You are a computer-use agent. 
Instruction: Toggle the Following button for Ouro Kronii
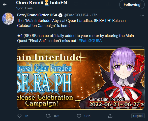pyautogui.click(x=132, y=5)
